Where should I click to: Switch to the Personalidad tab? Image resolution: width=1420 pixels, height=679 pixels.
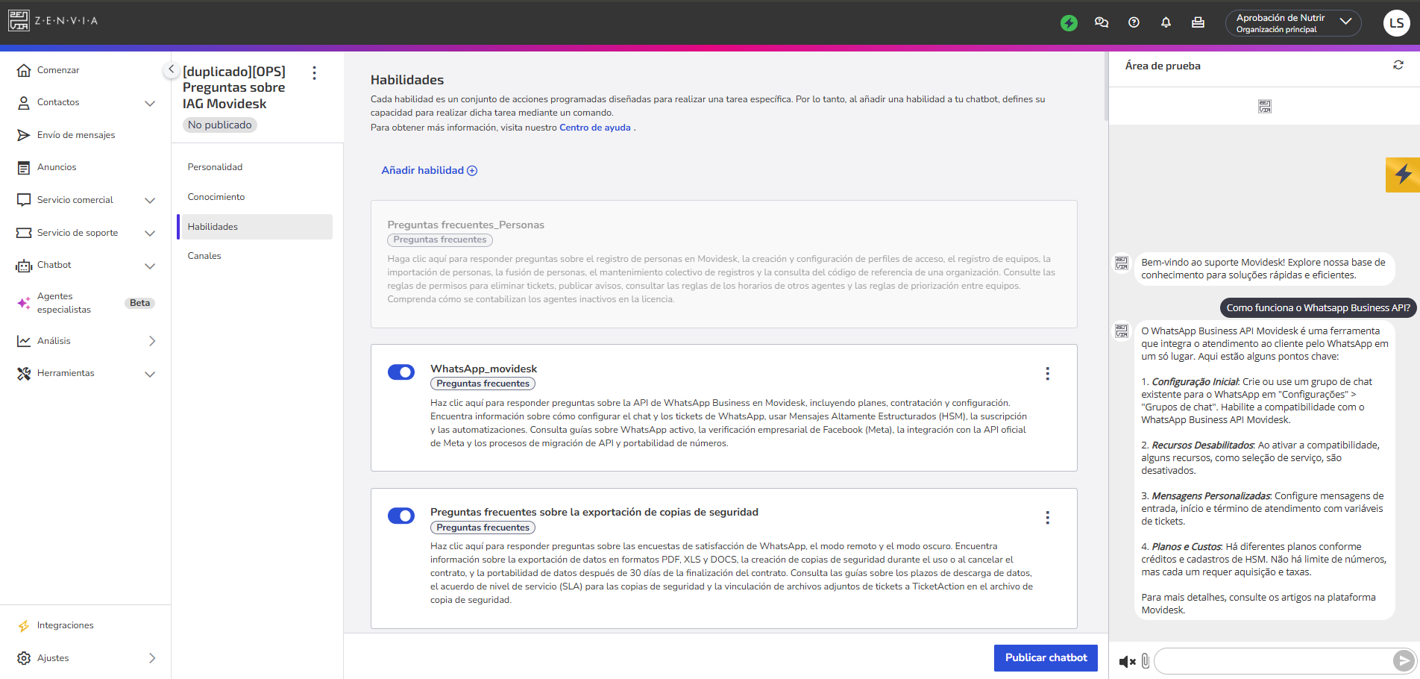point(215,167)
